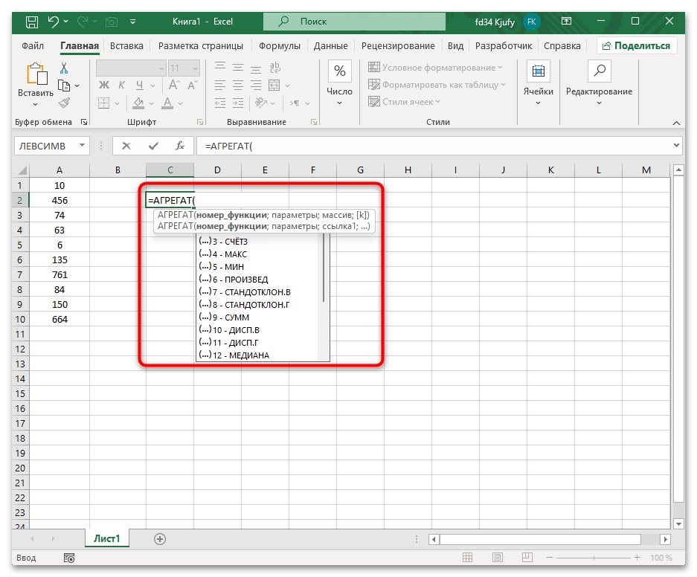Click the Borders icon
Viewport: 697px width, 577px height.
pyautogui.click(x=103, y=103)
